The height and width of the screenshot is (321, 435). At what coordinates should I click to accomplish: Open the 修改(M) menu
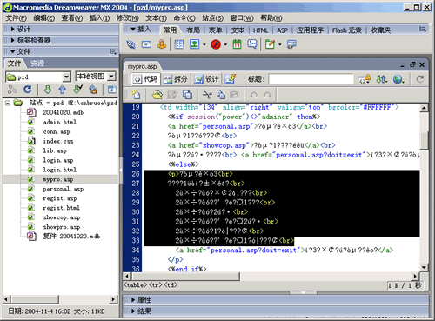click(x=128, y=18)
